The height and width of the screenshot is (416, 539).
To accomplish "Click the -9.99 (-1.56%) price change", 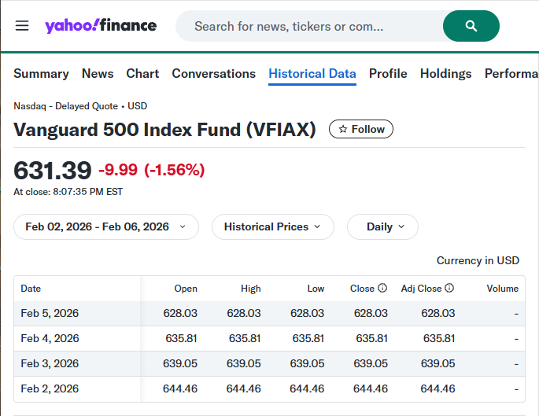I will (152, 170).
